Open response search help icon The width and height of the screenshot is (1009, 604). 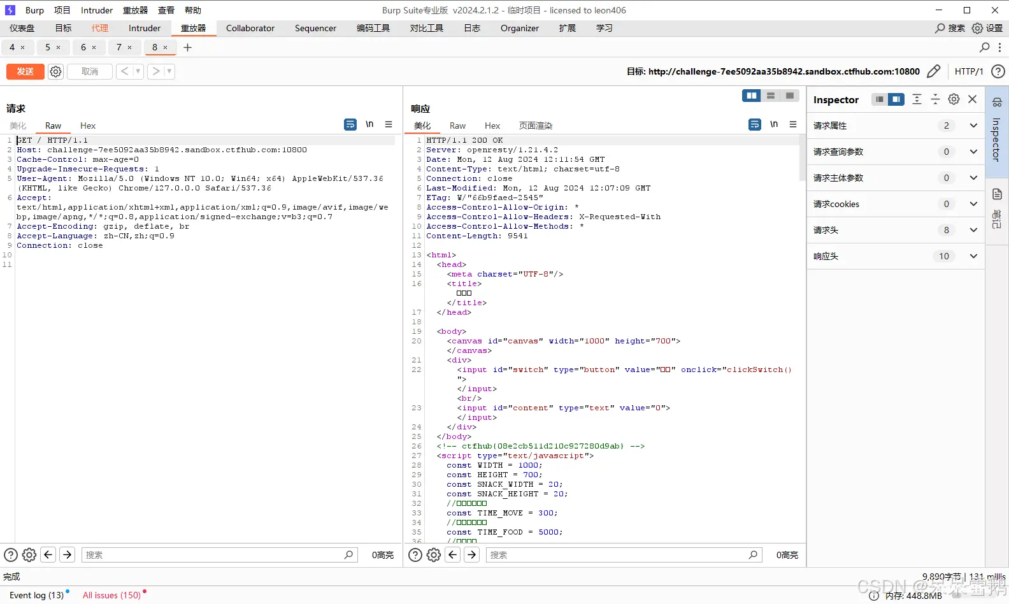(x=415, y=555)
